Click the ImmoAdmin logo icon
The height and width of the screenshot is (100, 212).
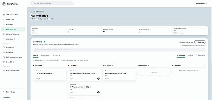click(x=4, y=4)
